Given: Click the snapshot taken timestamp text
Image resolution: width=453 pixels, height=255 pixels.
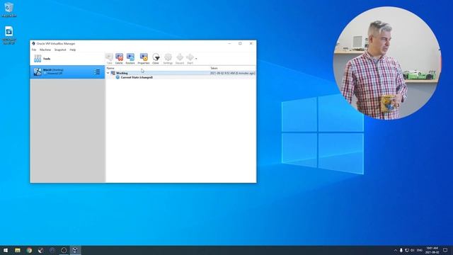Looking at the screenshot, I should (233, 73).
